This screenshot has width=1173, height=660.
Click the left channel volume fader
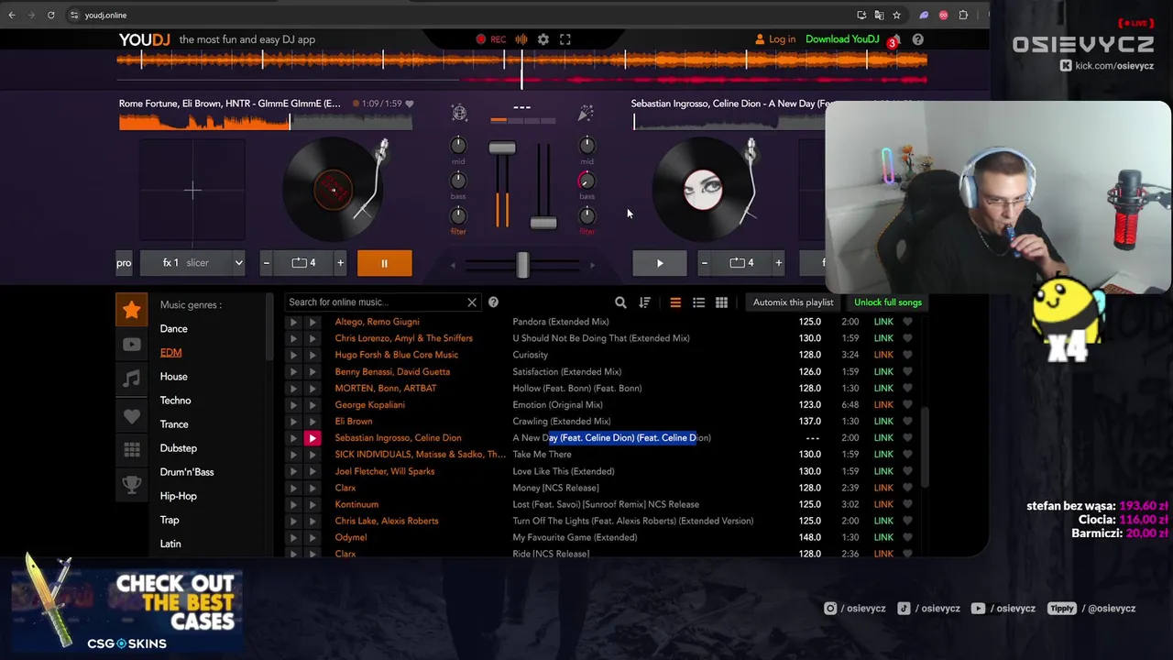coord(502,148)
